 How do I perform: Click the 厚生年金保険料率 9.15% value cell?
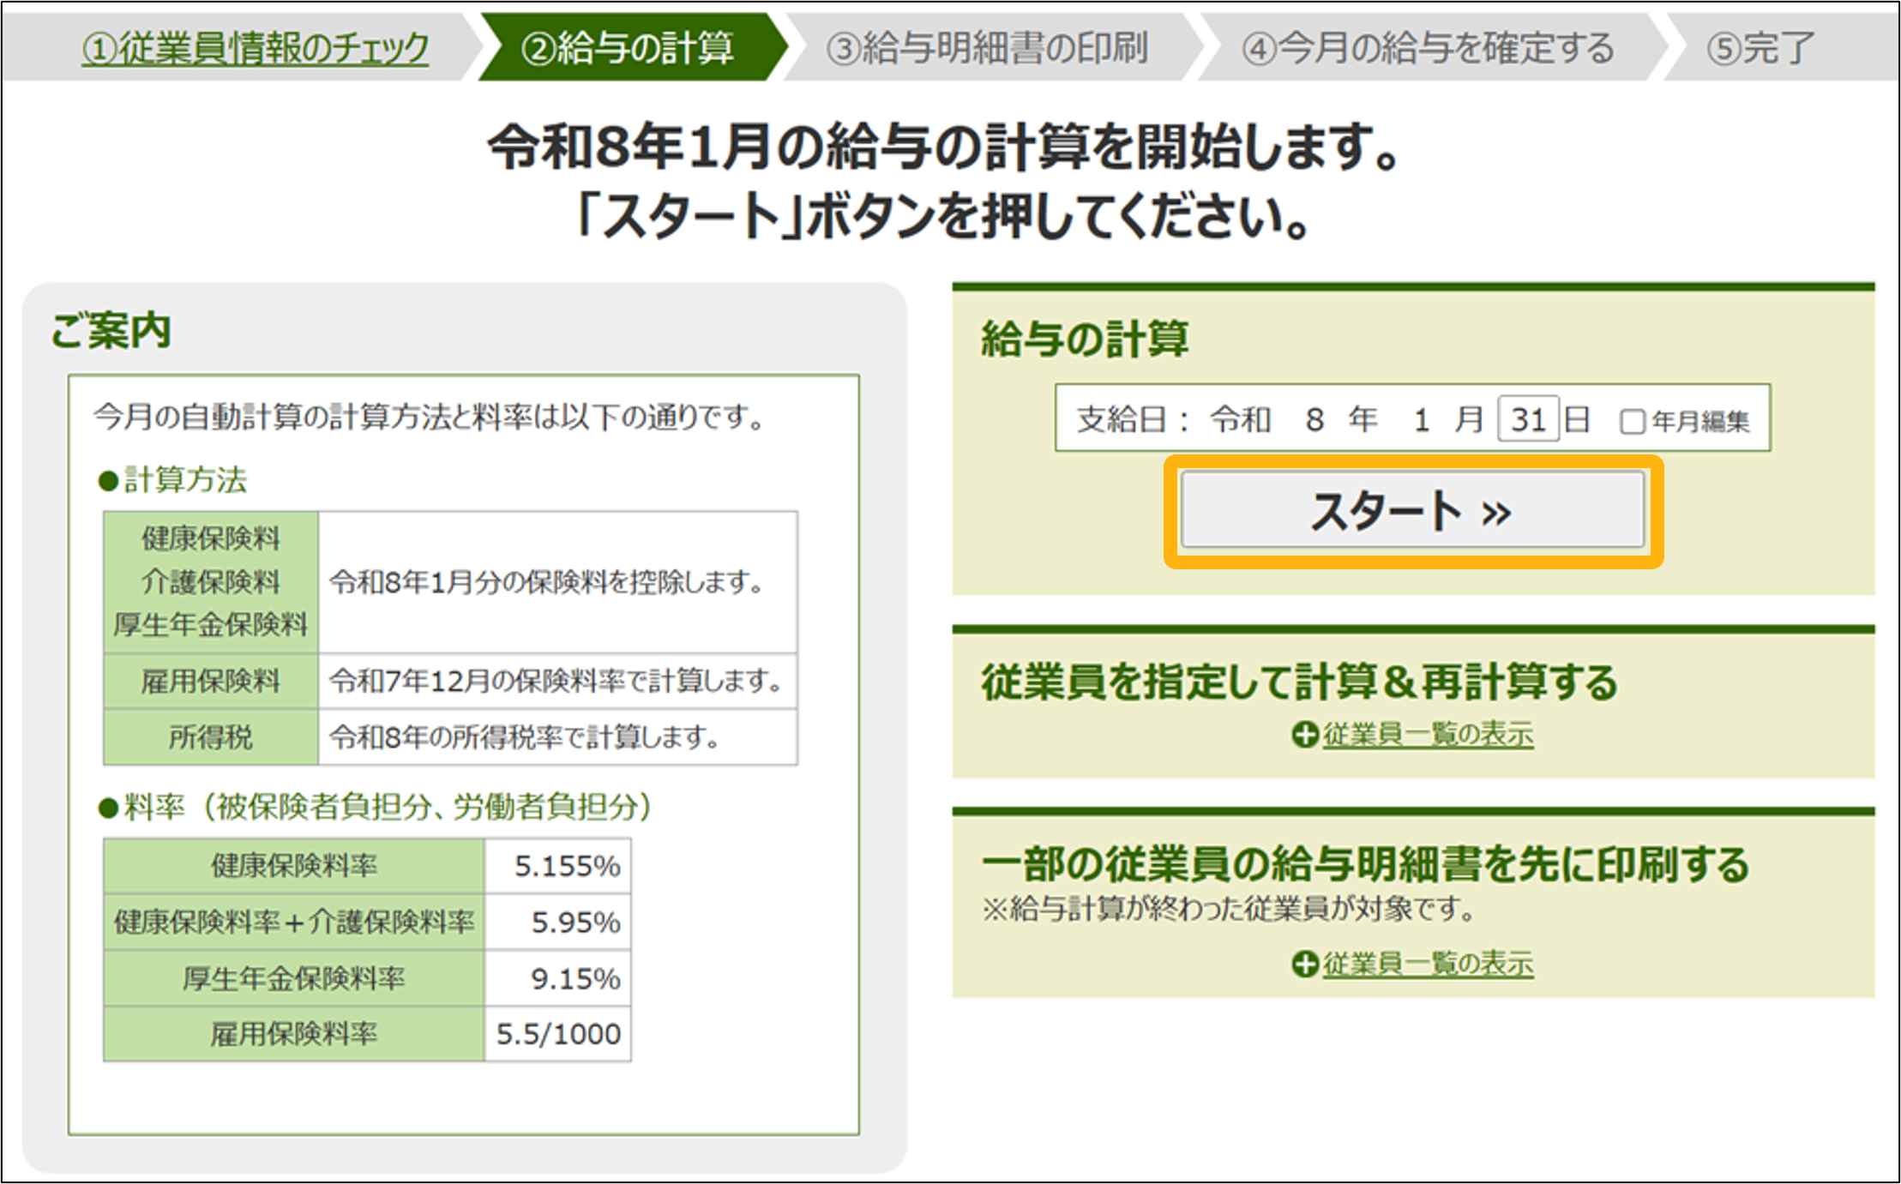558,978
